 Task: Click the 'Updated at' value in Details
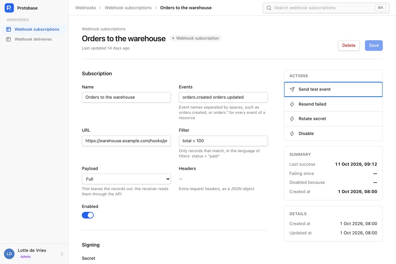[359, 233]
